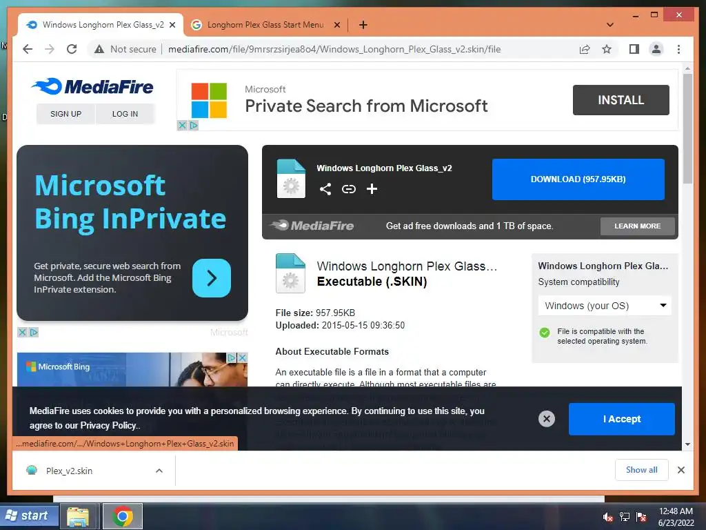Open the Privacy Policy link
This screenshot has width=706, height=530.
[108, 425]
